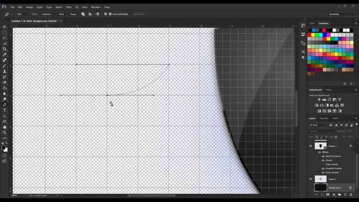Open Path Operations in options bar
Image resolution: width=359 pixels, height=202 pixels.
click(x=83, y=14)
